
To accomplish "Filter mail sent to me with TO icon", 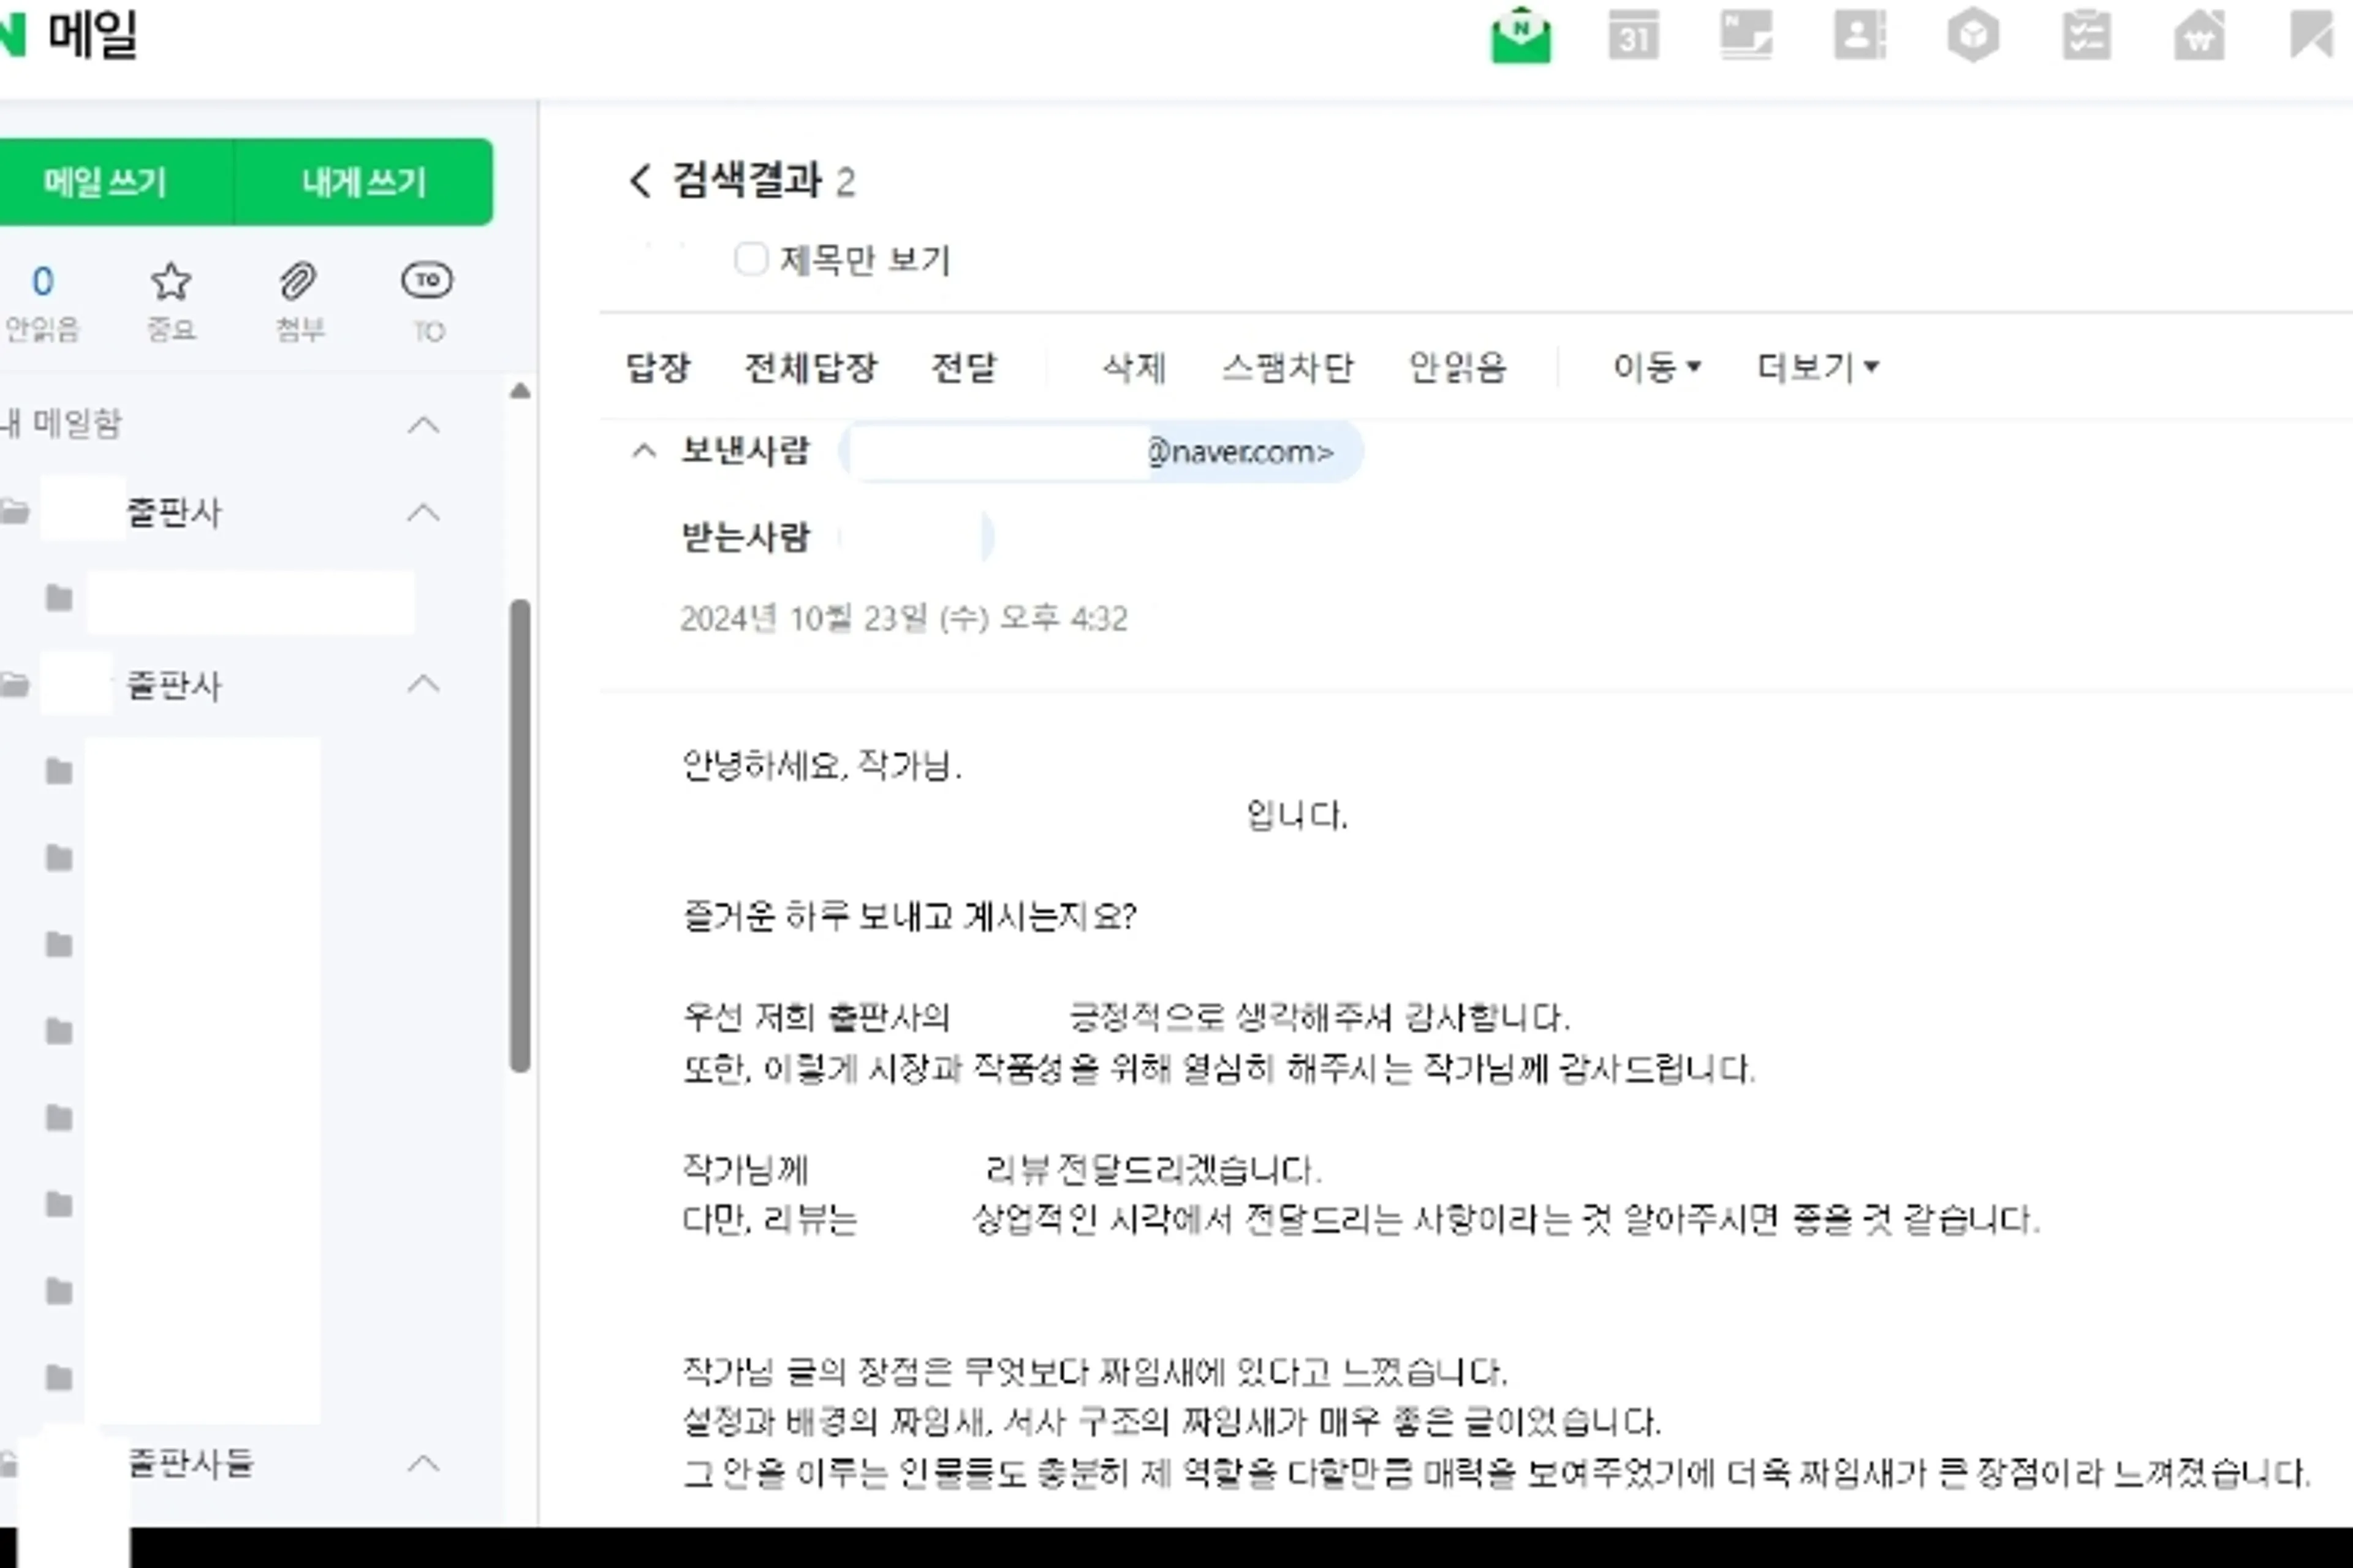I will (427, 302).
